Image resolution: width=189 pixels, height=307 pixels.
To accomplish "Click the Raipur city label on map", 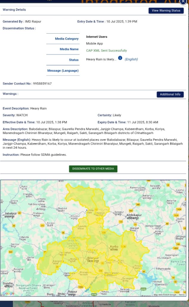I will pos(72,292).
